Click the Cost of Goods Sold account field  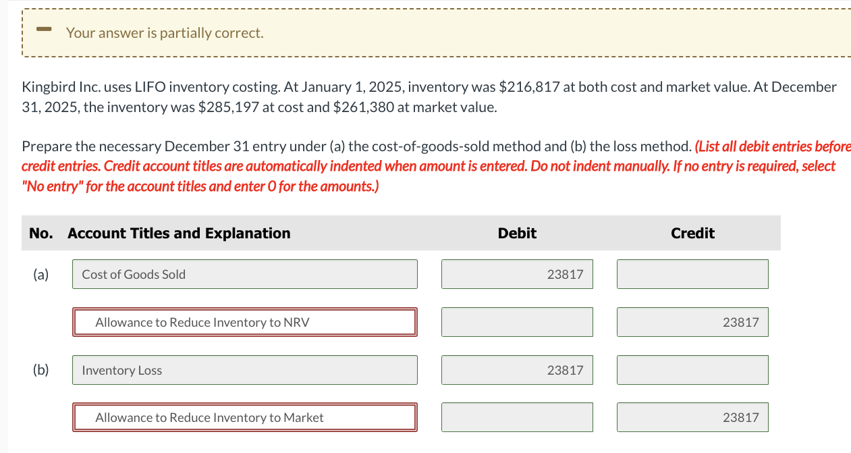pyautogui.click(x=245, y=274)
